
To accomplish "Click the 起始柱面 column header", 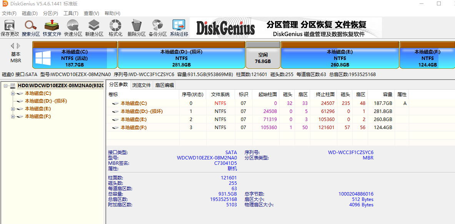I will [266, 95].
